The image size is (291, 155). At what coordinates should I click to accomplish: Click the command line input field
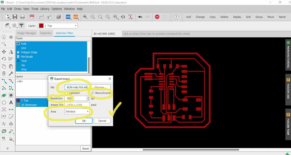206,34
